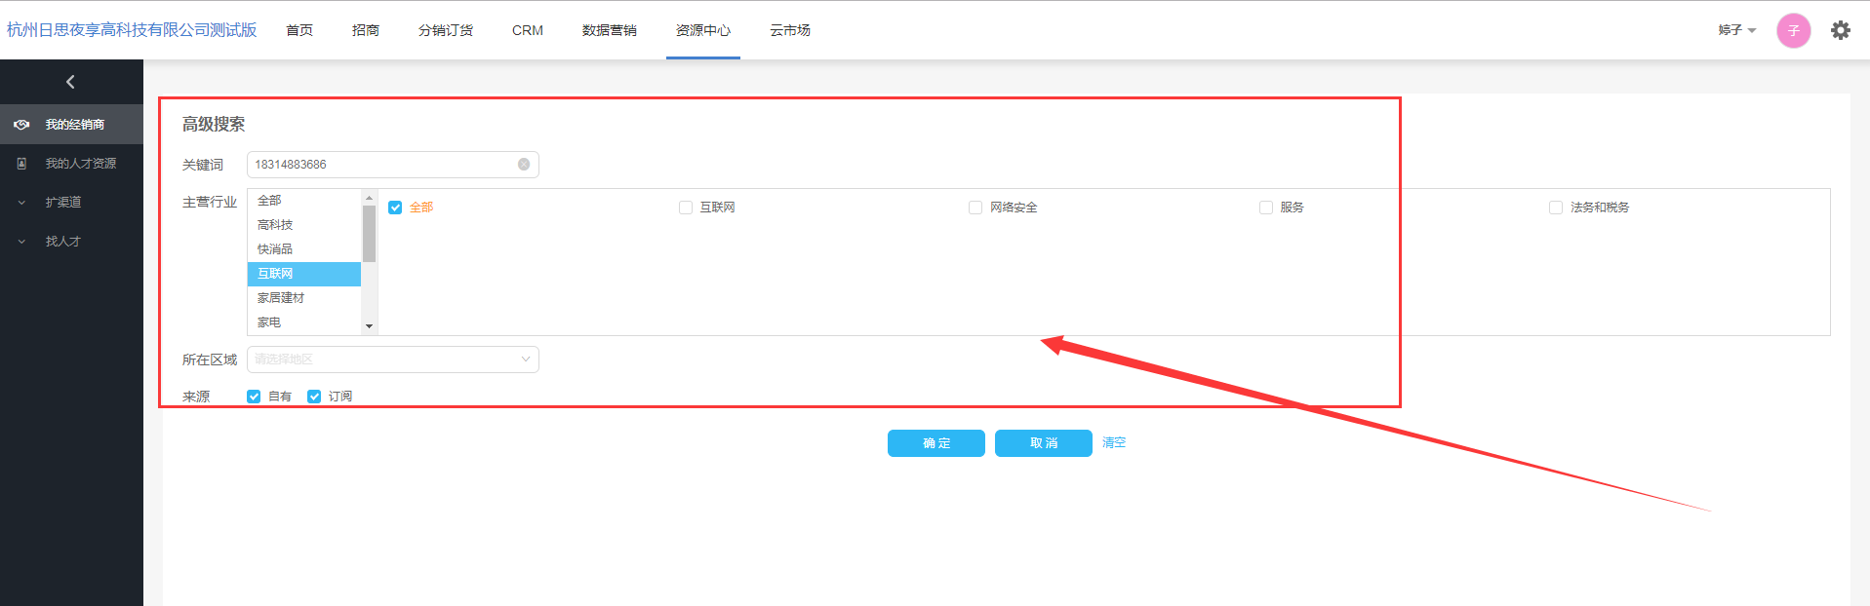The height and width of the screenshot is (606, 1870).
Task: Open the 婷子 user dropdown
Action: [x=1736, y=30]
